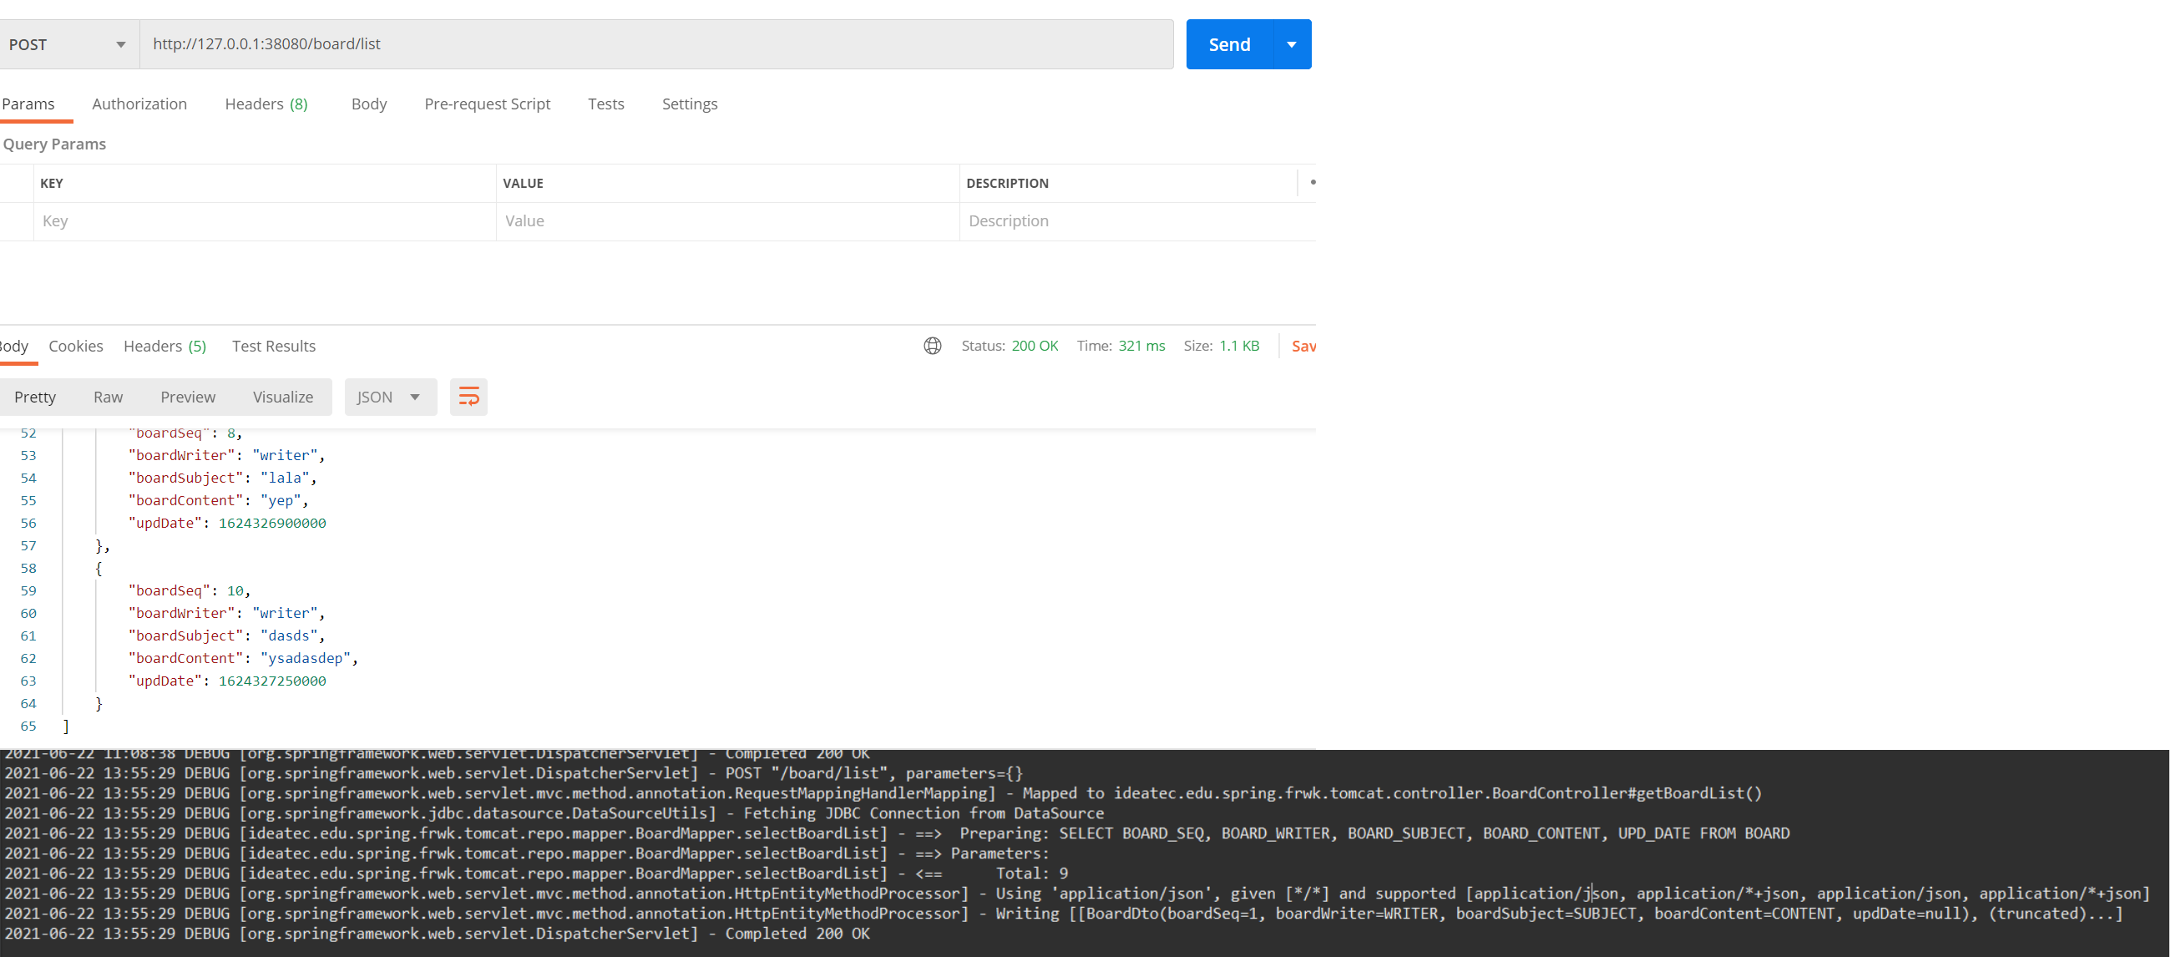Switch to the Authorization tab

139,104
